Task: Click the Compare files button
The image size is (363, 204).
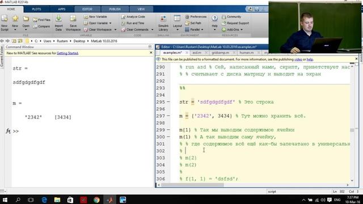Action: [41, 27]
